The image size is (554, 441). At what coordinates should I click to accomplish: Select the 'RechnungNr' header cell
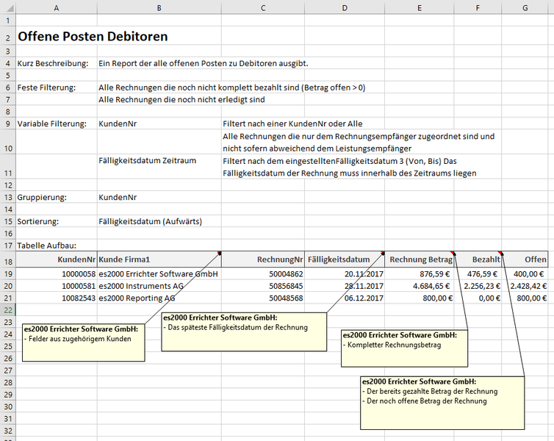coord(263,259)
